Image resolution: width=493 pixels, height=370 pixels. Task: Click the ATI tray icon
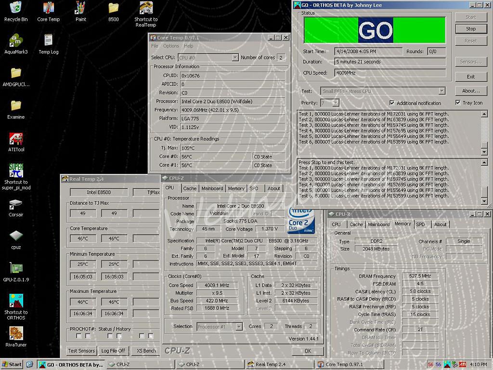coord(463,364)
